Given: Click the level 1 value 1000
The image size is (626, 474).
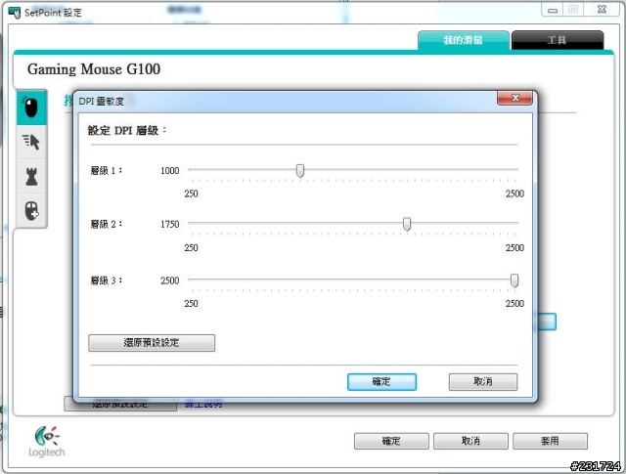Looking at the screenshot, I should pos(169,171).
